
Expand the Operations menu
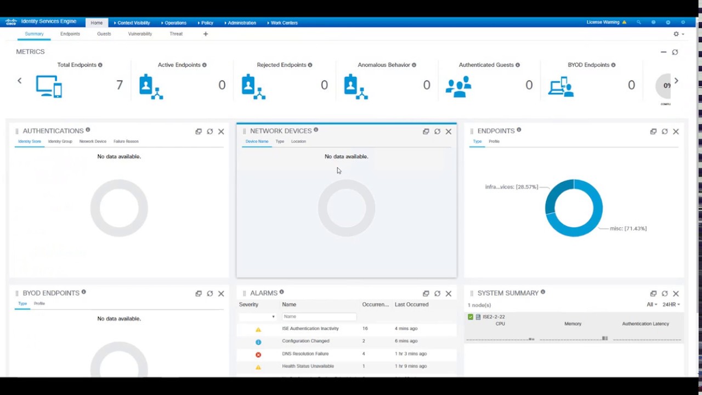point(174,22)
